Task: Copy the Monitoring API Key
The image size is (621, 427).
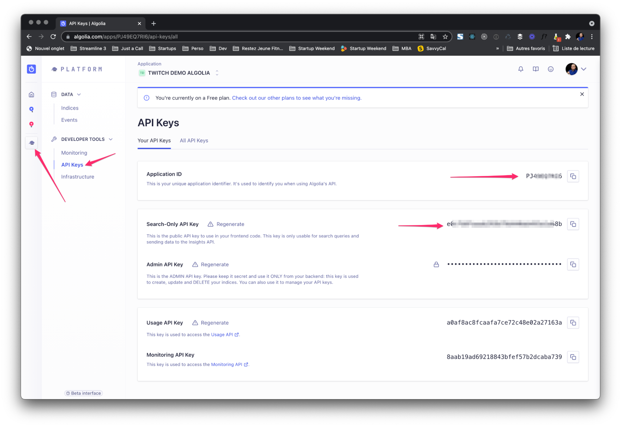Action: pyautogui.click(x=573, y=357)
